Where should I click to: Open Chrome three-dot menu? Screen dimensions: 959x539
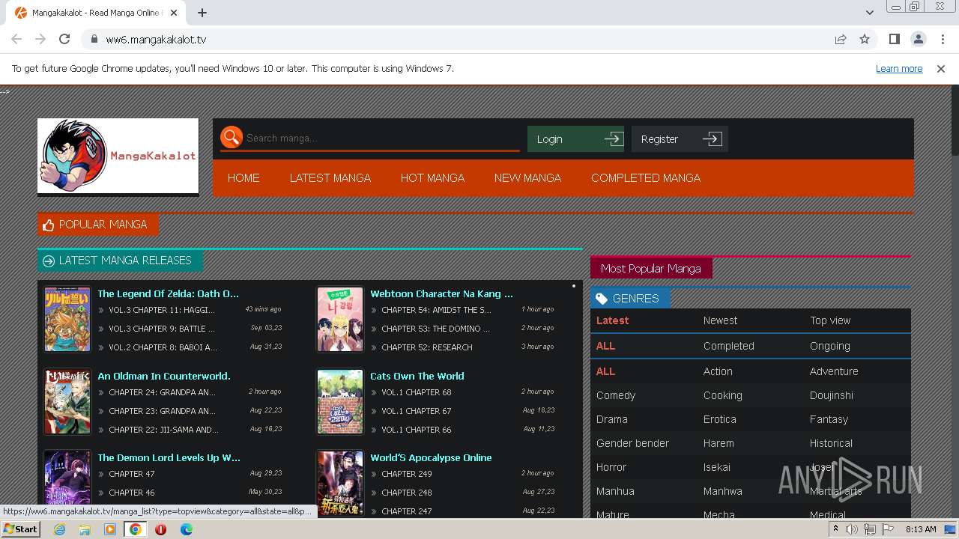[943, 39]
